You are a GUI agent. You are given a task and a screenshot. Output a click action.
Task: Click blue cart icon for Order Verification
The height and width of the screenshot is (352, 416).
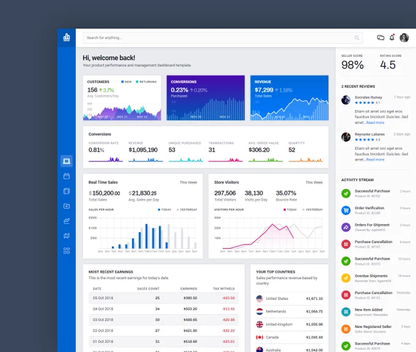pos(346,210)
